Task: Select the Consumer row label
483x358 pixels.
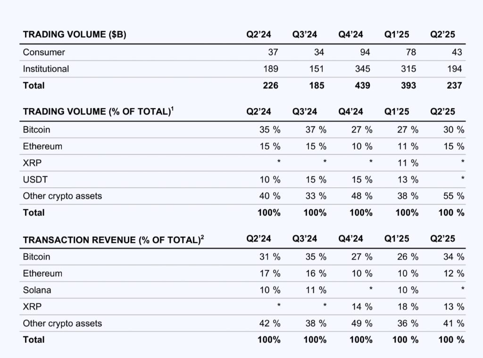Action: [x=44, y=52]
